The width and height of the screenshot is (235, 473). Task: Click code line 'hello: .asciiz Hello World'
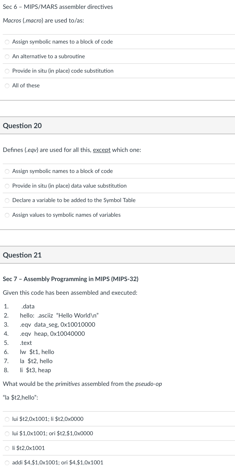click(x=59, y=316)
